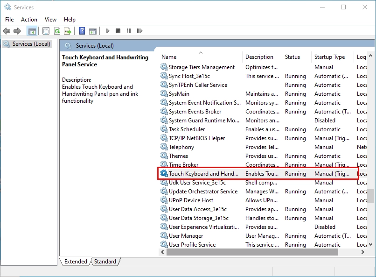The height and width of the screenshot is (277, 376).
Task: Click the Refresh toolbar icon
Action: pyautogui.click(x=57, y=31)
